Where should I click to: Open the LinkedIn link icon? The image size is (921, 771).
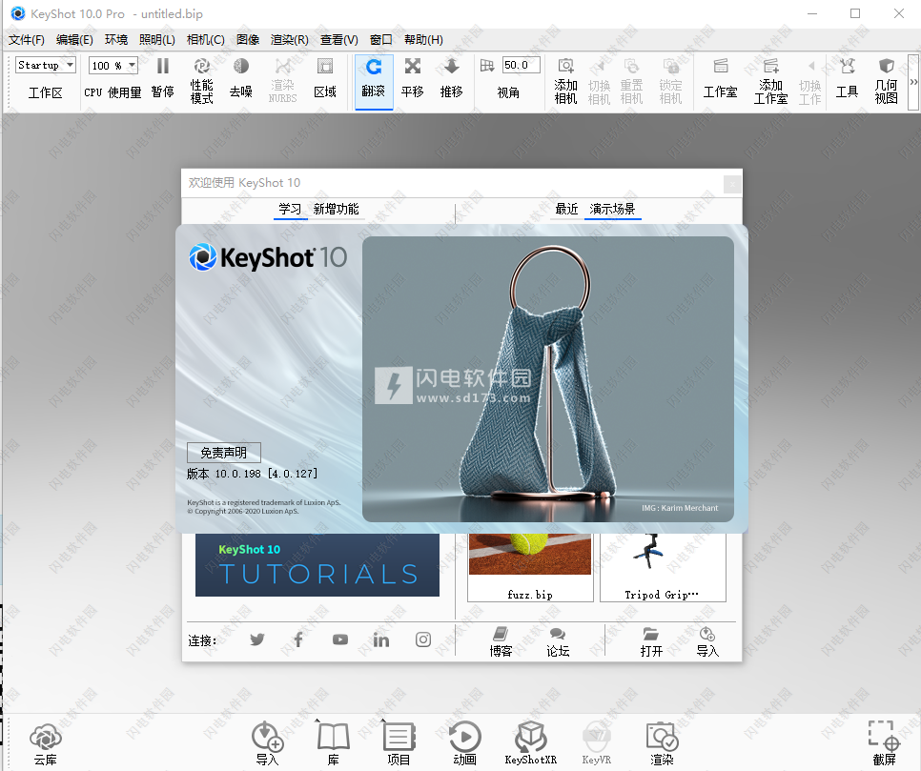pos(381,639)
